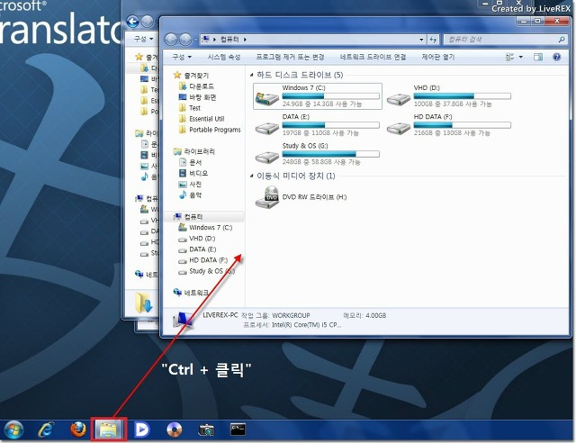Open 바탕 화면 in the navigation pane
This screenshot has height=443, width=576.
tap(202, 97)
